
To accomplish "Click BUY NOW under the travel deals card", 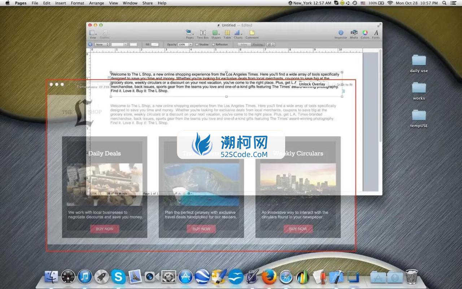I will [201, 229].
